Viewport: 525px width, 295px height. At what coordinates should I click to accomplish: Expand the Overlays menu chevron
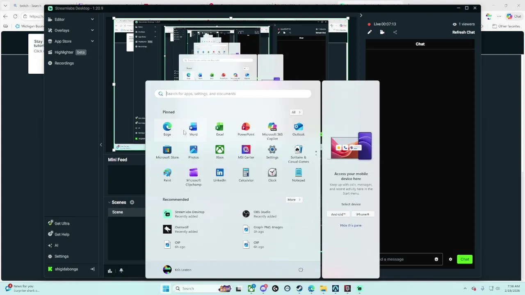point(92,30)
